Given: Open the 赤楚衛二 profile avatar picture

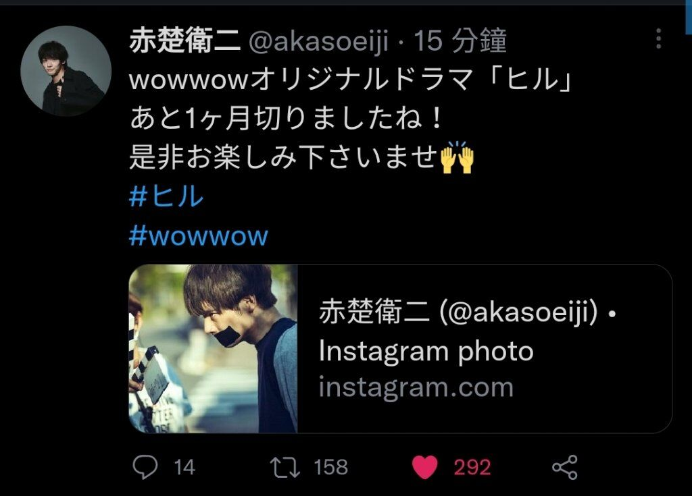Looking at the screenshot, I should point(66,71).
